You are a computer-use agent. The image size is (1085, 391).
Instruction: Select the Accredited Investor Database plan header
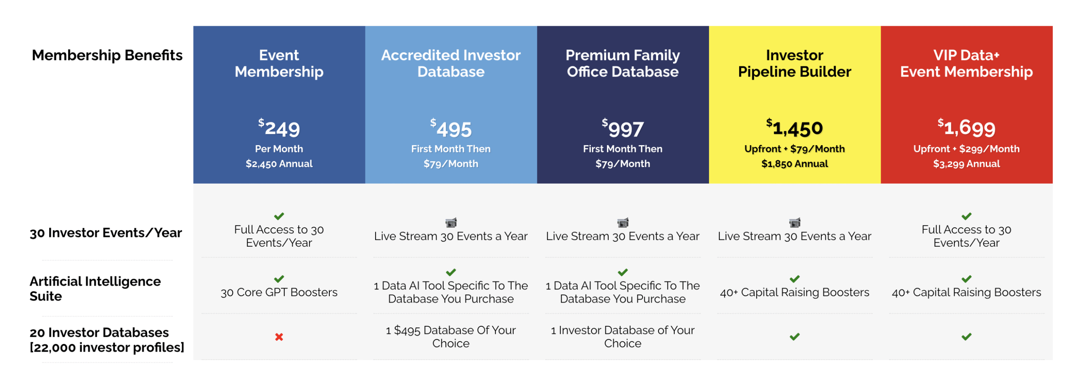click(x=451, y=63)
